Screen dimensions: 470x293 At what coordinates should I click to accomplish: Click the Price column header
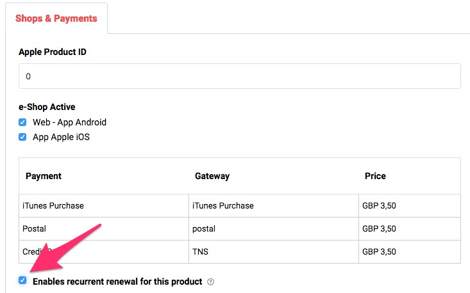pyautogui.click(x=375, y=176)
